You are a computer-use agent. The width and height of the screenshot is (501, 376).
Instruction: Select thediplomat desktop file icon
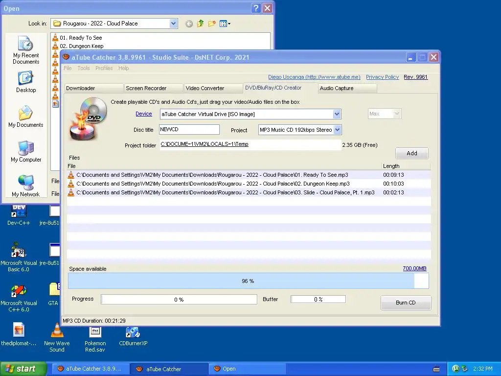(x=19, y=334)
